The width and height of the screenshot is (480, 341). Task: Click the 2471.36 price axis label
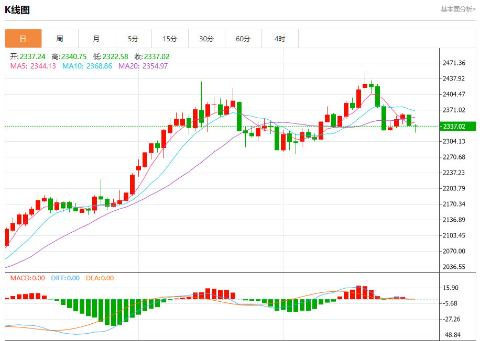tap(454, 63)
